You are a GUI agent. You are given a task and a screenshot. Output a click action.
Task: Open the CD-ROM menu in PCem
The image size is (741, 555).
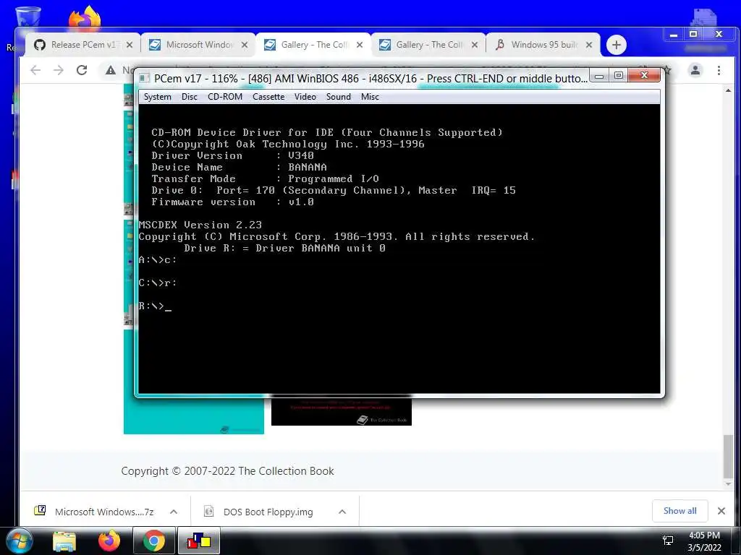(225, 97)
